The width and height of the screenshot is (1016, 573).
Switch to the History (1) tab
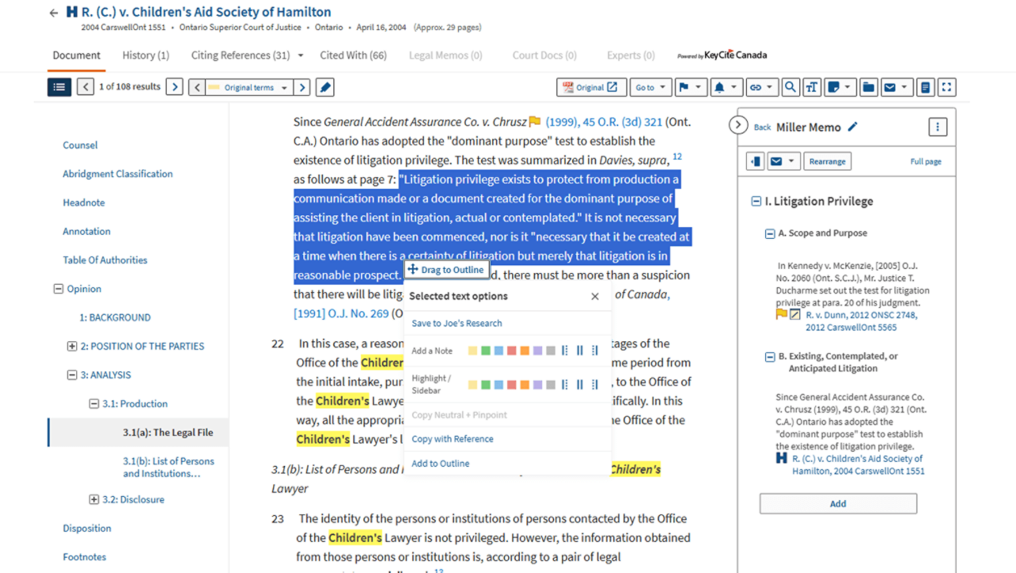pos(145,56)
